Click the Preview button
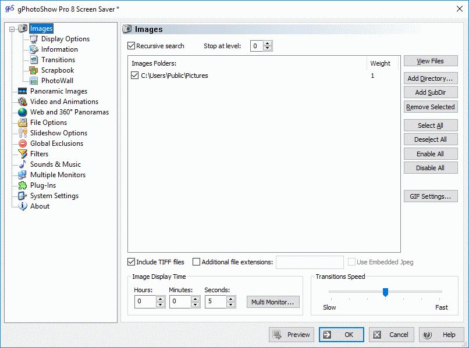 coord(292,335)
